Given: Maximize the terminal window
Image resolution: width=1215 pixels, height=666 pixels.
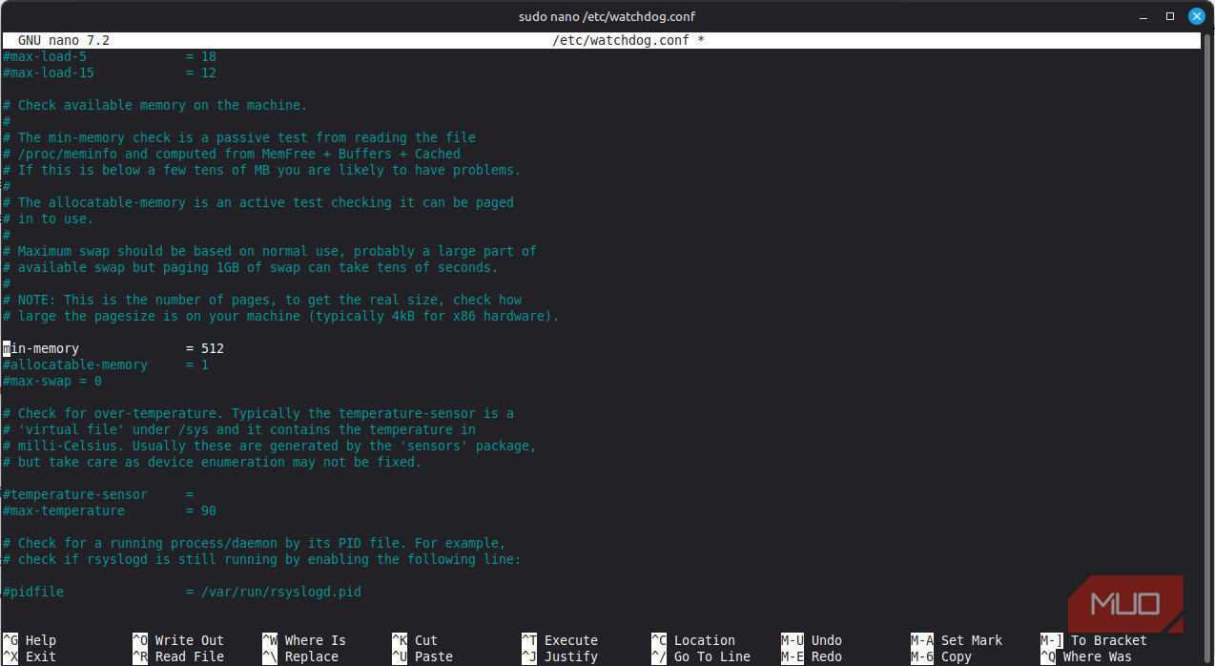Looking at the screenshot, I should click(x=1170, y=16).
